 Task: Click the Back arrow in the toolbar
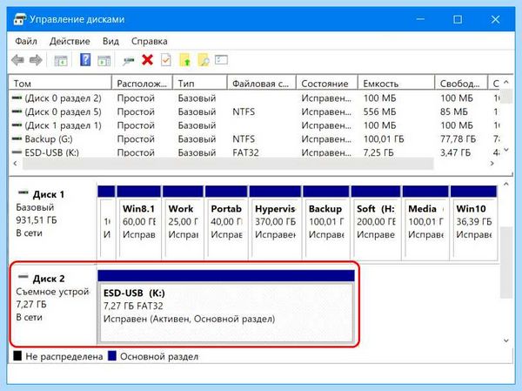point(17,60)
